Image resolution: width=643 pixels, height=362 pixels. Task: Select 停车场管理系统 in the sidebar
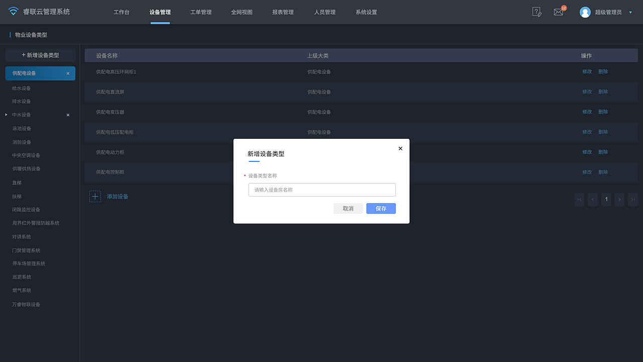pyautogui.click(x=29, y=263)
